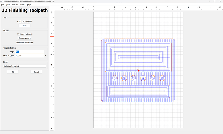223x134 pixels.
Task: Click the large upper rectangular pocket center
Action: click(138, 57)
